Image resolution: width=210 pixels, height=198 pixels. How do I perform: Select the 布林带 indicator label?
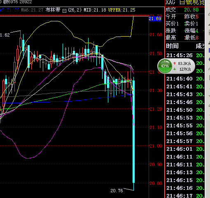53,10
